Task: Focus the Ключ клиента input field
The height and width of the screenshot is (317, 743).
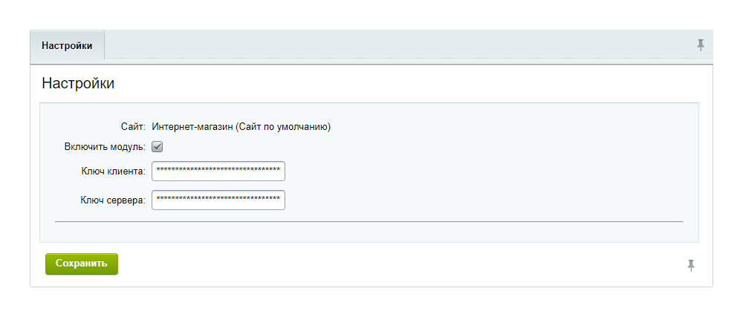Action: click(x=218, y=171)
